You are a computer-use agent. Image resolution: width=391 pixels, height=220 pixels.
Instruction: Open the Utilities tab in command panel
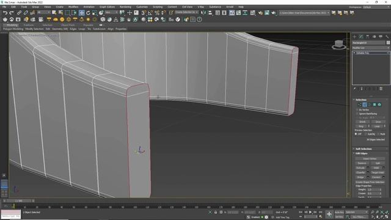point(387,37)
